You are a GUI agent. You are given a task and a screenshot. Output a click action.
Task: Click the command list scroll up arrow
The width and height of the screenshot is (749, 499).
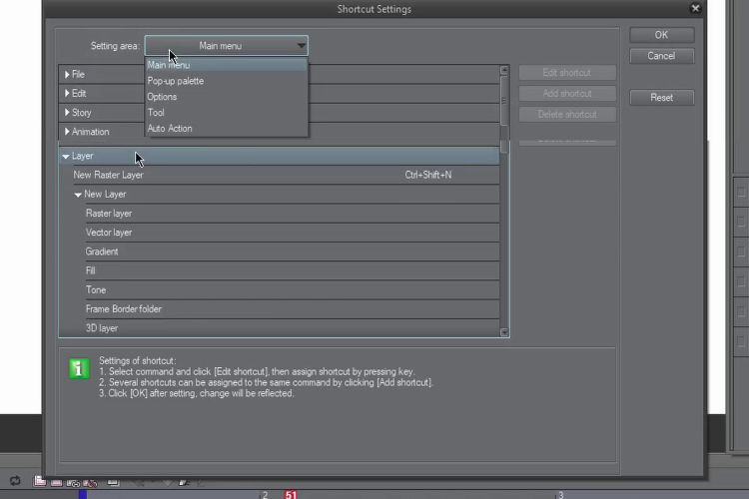click(x=504, y=71)
